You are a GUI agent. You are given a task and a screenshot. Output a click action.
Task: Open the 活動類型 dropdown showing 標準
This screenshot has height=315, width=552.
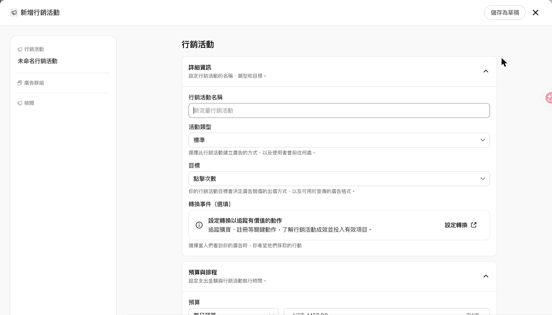point(339,140)
